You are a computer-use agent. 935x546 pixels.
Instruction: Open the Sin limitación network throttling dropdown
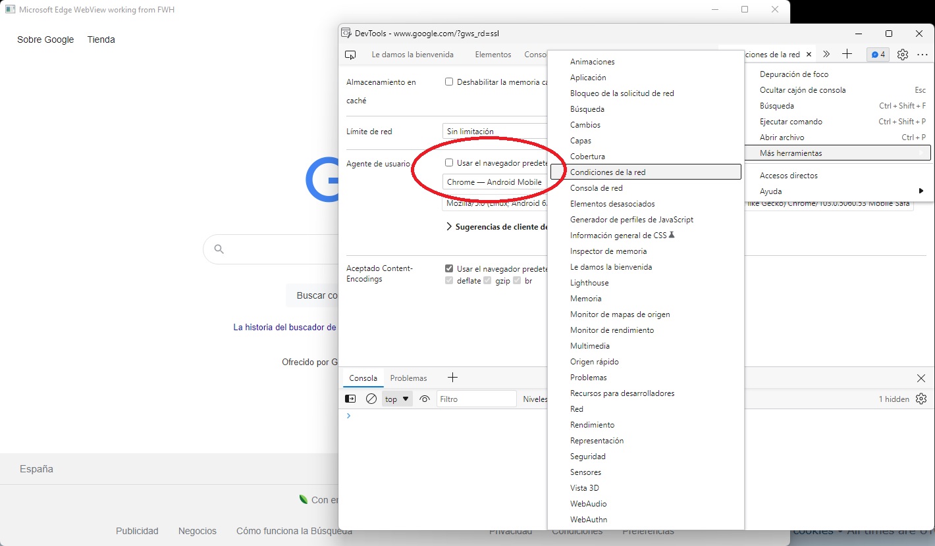click(494, 131)
